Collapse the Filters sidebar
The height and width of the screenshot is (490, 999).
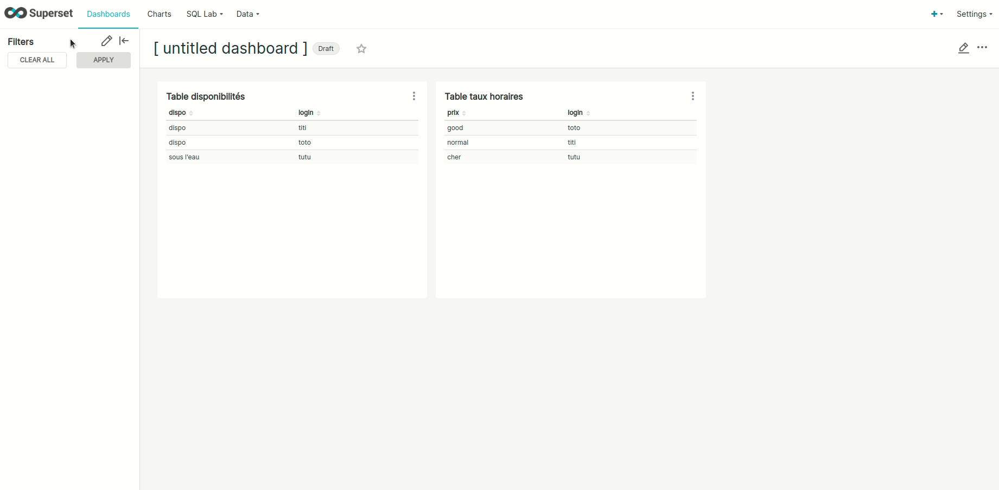124,41
